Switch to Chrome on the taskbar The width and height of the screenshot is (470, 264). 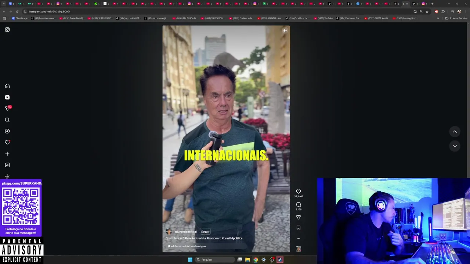coord(256,260)
